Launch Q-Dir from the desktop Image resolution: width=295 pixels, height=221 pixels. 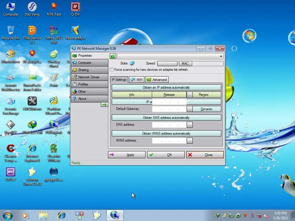click(75, 9)
